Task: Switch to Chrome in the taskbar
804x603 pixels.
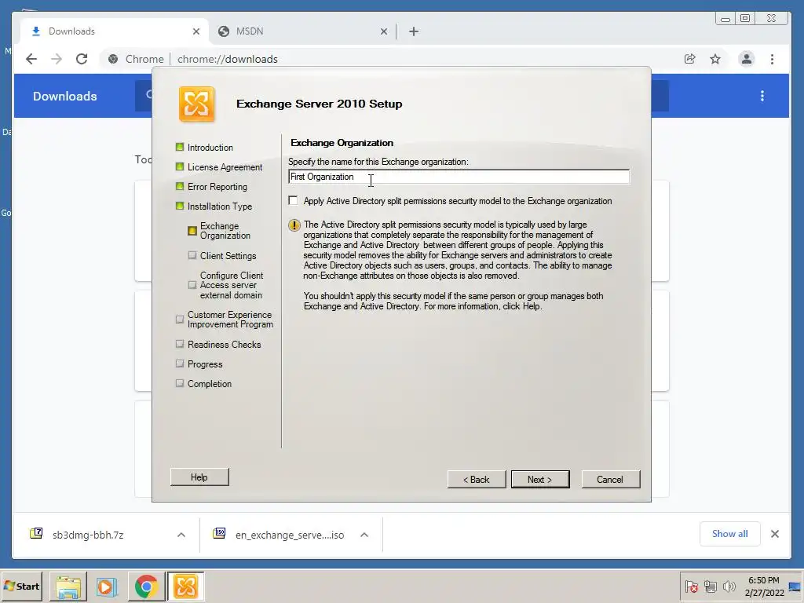Action: [x=146, y=586]
